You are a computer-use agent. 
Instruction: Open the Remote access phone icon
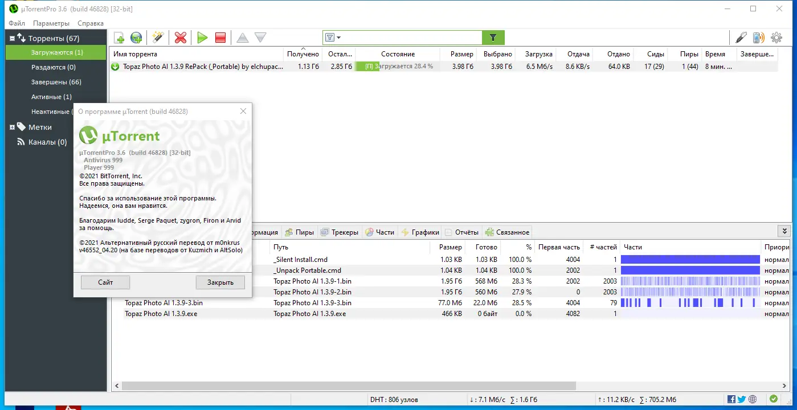[758, 38]
